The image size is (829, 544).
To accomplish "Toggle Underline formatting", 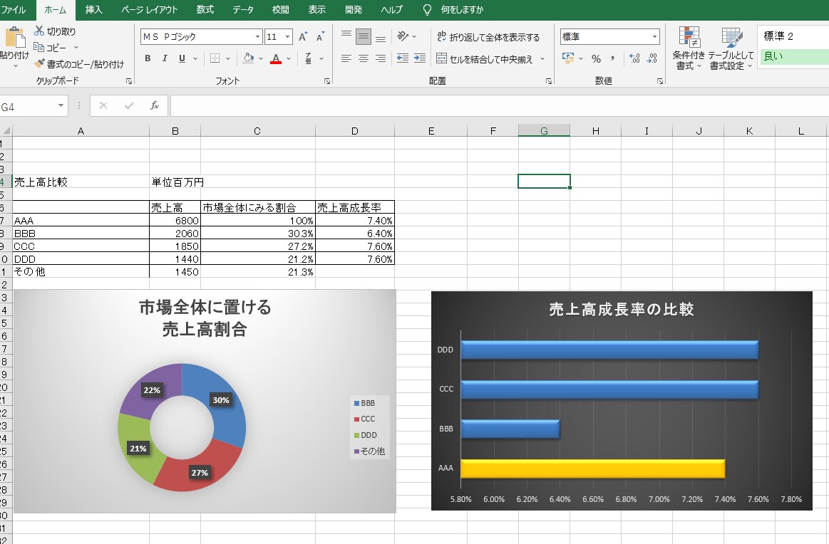I will (182, 58).
